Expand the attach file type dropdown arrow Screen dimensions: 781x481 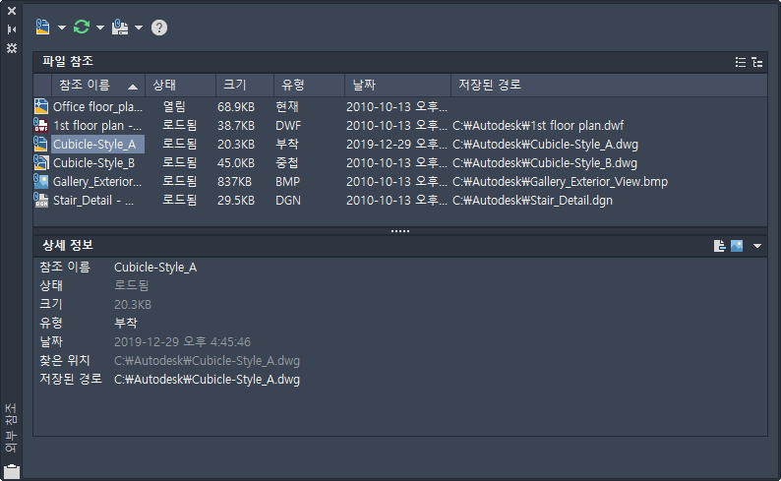(62, 28)
